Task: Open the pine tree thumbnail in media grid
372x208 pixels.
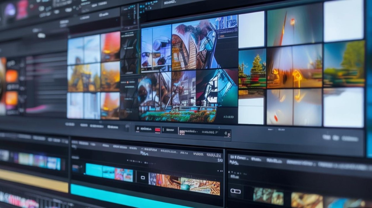Action: (252, 69)
